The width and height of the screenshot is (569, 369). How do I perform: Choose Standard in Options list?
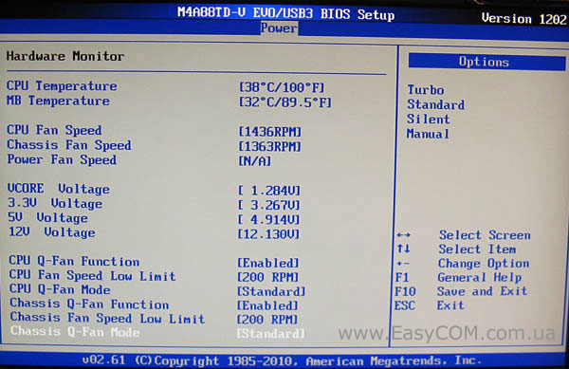tap(435, 104)
